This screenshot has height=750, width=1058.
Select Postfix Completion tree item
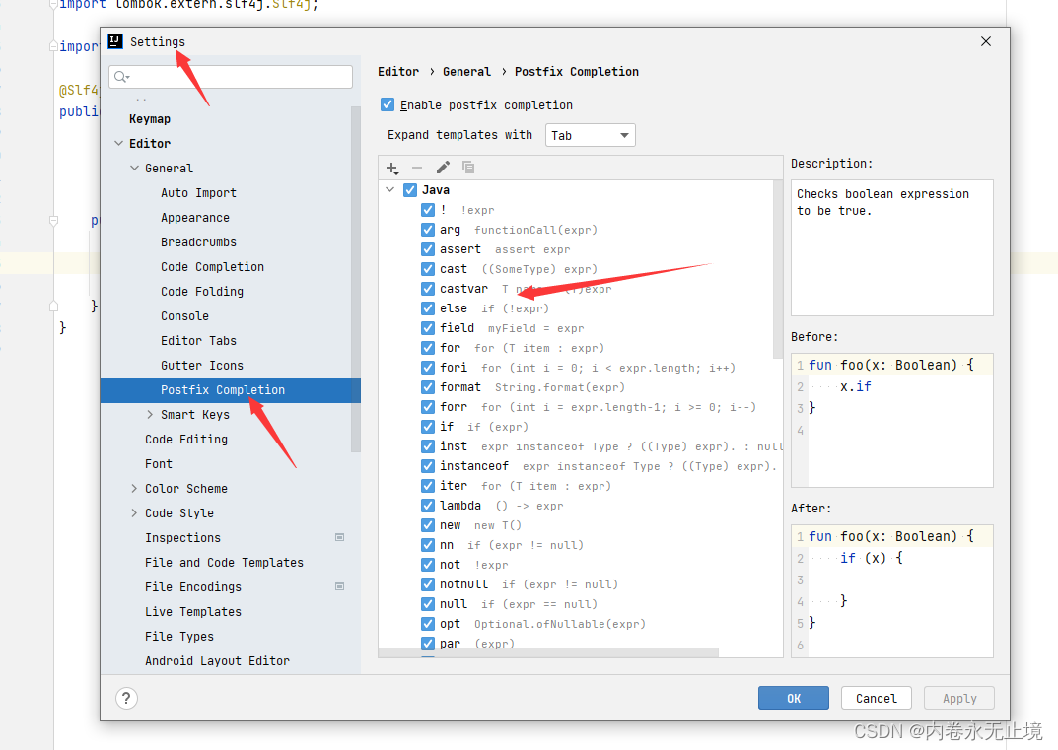pos(231,390)
